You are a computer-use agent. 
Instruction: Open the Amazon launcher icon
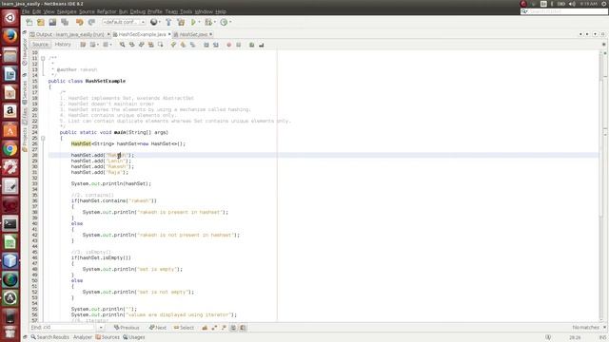tap(10, 111)
